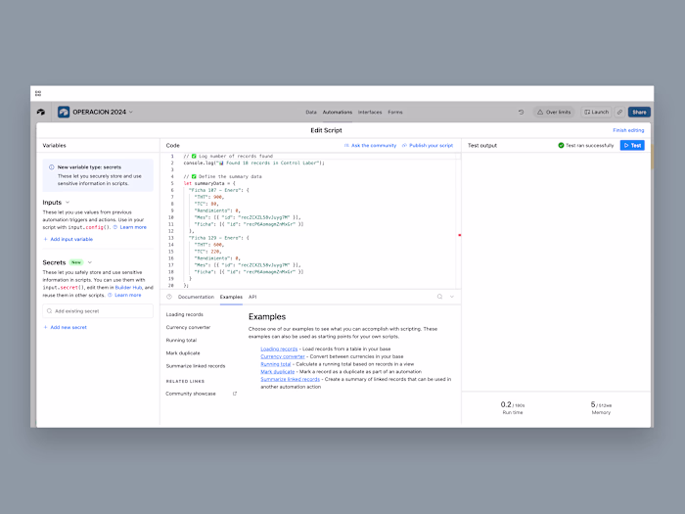This screenshot has height=514, width=685.
Task: Click the documentation search magnifier icon
Action: click(440, 297)
